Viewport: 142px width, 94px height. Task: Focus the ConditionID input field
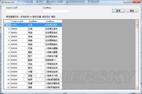(x=15, y=11)
